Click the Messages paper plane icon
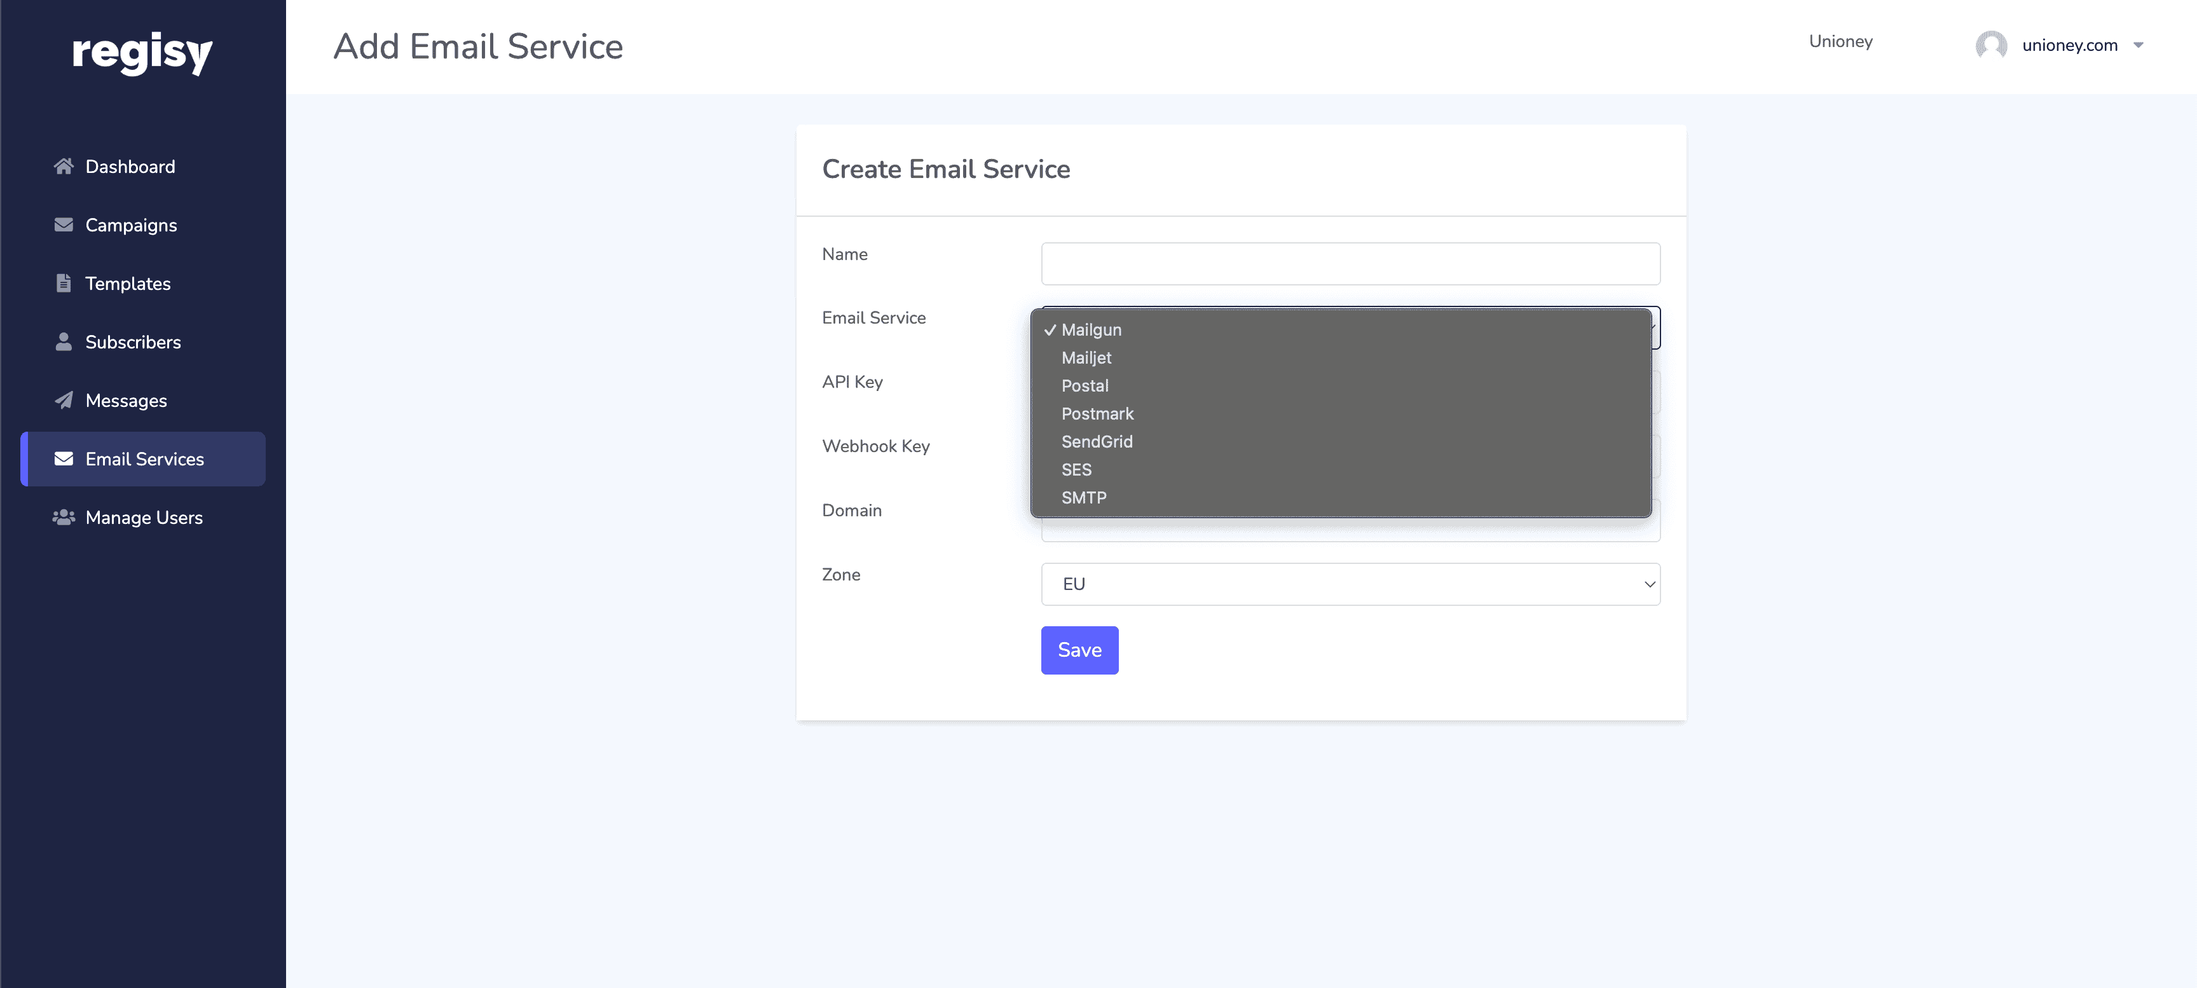The image size is (2197, 988). coord(63,400)
